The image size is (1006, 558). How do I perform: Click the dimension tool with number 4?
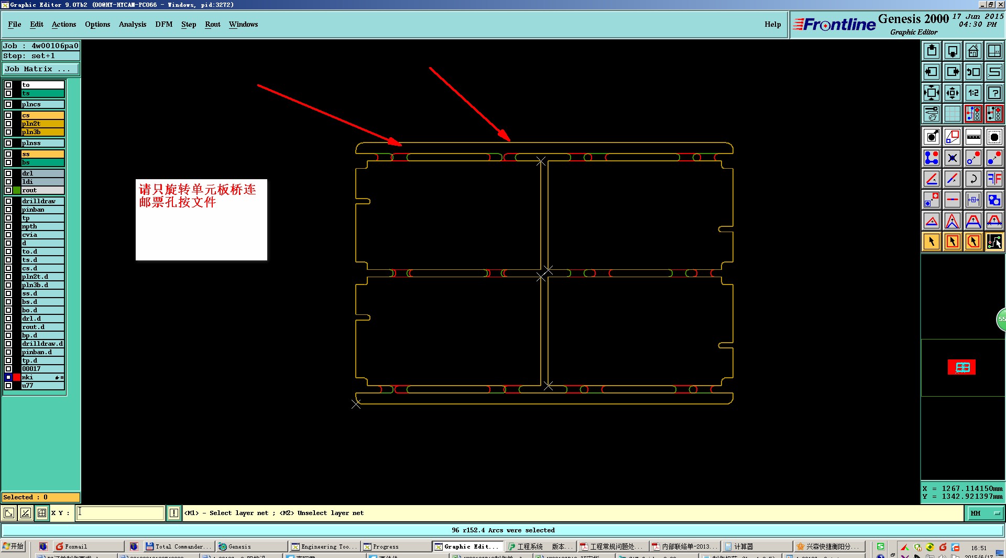pos(974,200)
